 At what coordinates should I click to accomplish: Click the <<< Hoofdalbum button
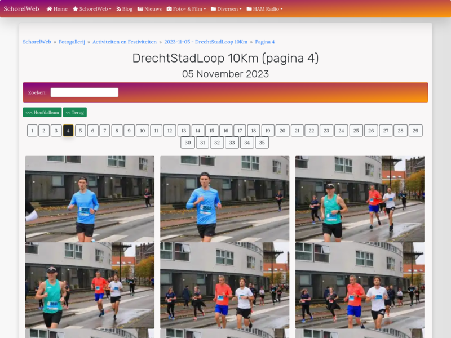point(42,112)
